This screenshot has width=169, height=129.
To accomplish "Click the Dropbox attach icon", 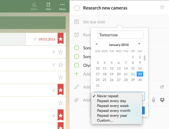I will click(x=162, y=100).
